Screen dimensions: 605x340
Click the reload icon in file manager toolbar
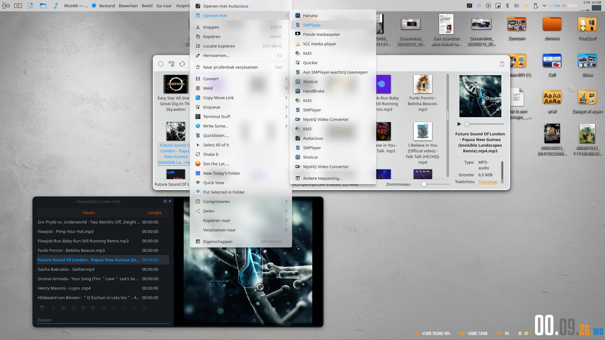pyautogui.click(x=182, y=64)
